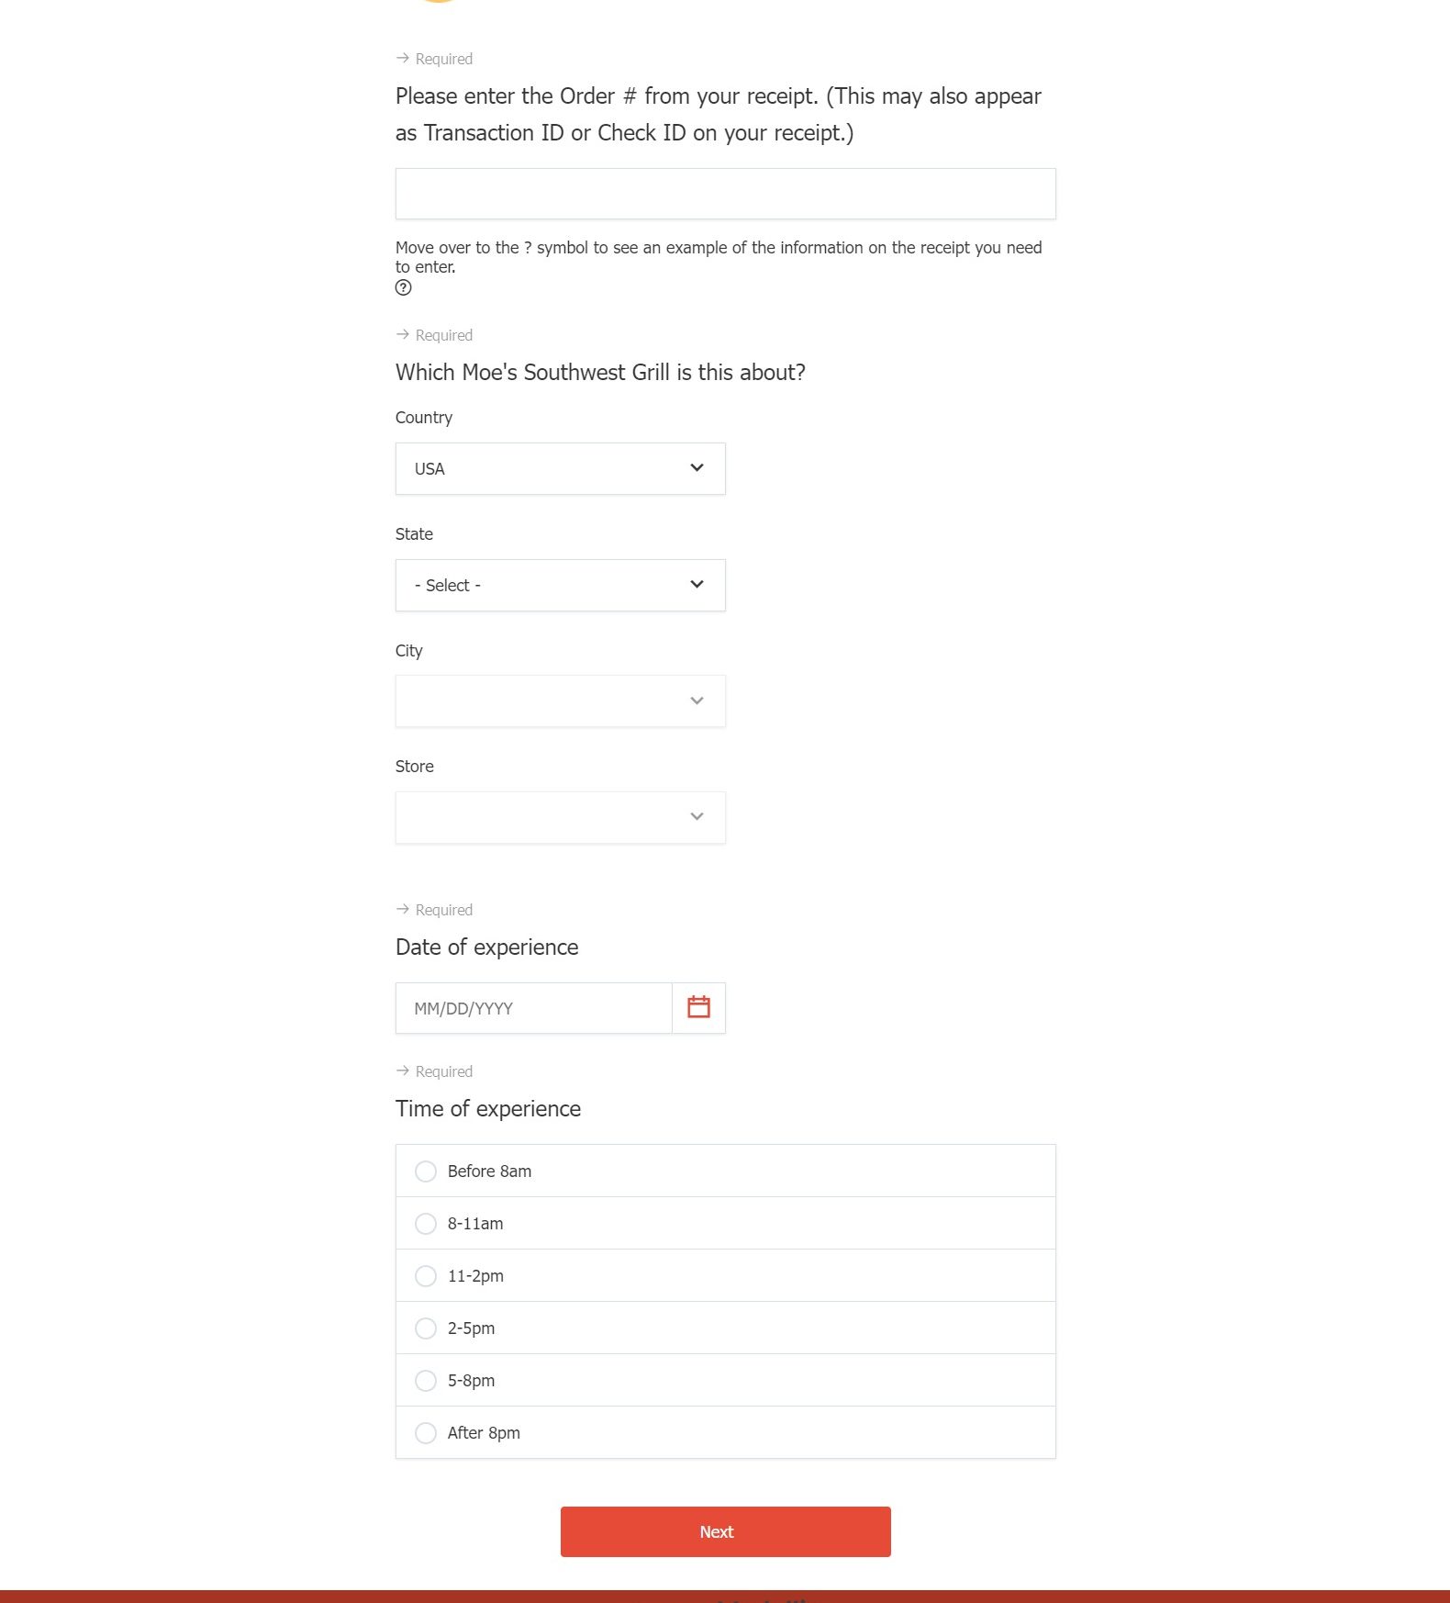This screenshot has width=1450, height=1603.
Task: Choose the After 8pm radio button
Action: pyautogui.click(x=426, y=1433)
